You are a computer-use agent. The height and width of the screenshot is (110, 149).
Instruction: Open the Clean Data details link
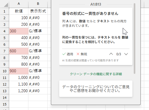coord(96,74)
